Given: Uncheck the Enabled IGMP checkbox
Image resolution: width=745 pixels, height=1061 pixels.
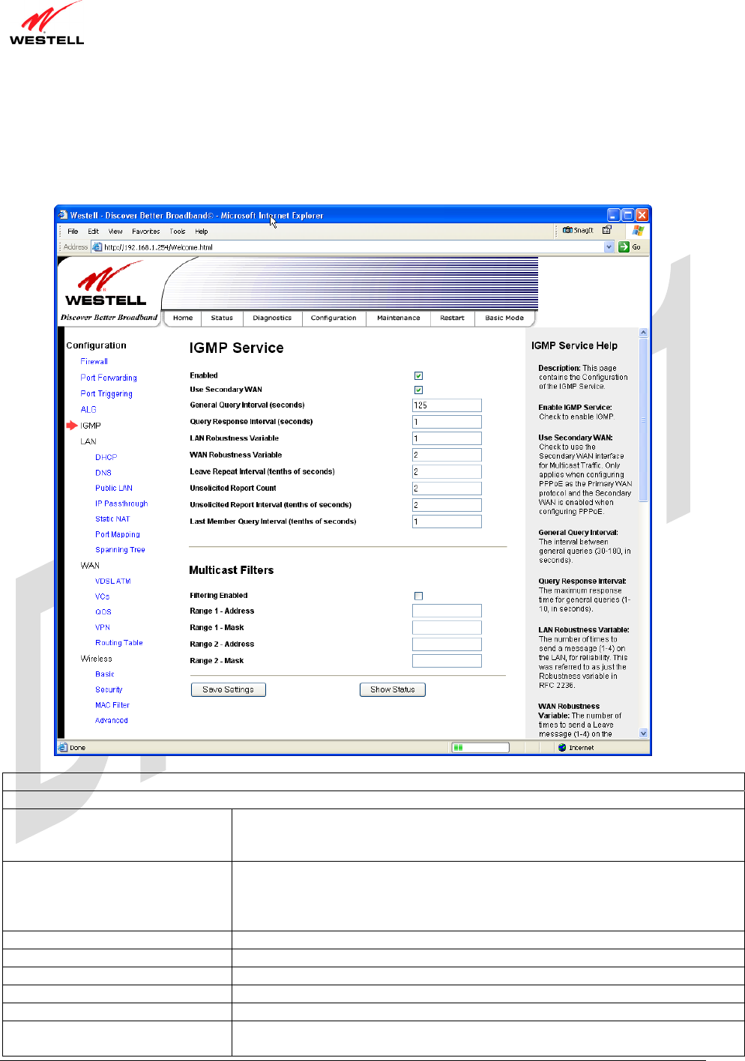Looking at the screenshot, I should tap(418, 375).
